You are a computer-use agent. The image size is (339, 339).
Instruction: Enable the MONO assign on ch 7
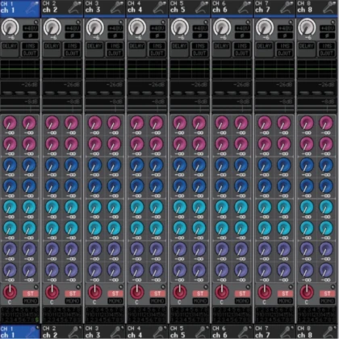coord(285,301)
